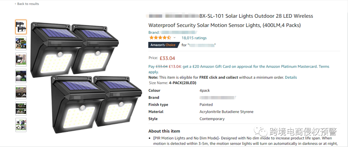This screenshot has height=147, width=348.
Task: Open the Terms link for Mastercard offer
Action: 324,66
